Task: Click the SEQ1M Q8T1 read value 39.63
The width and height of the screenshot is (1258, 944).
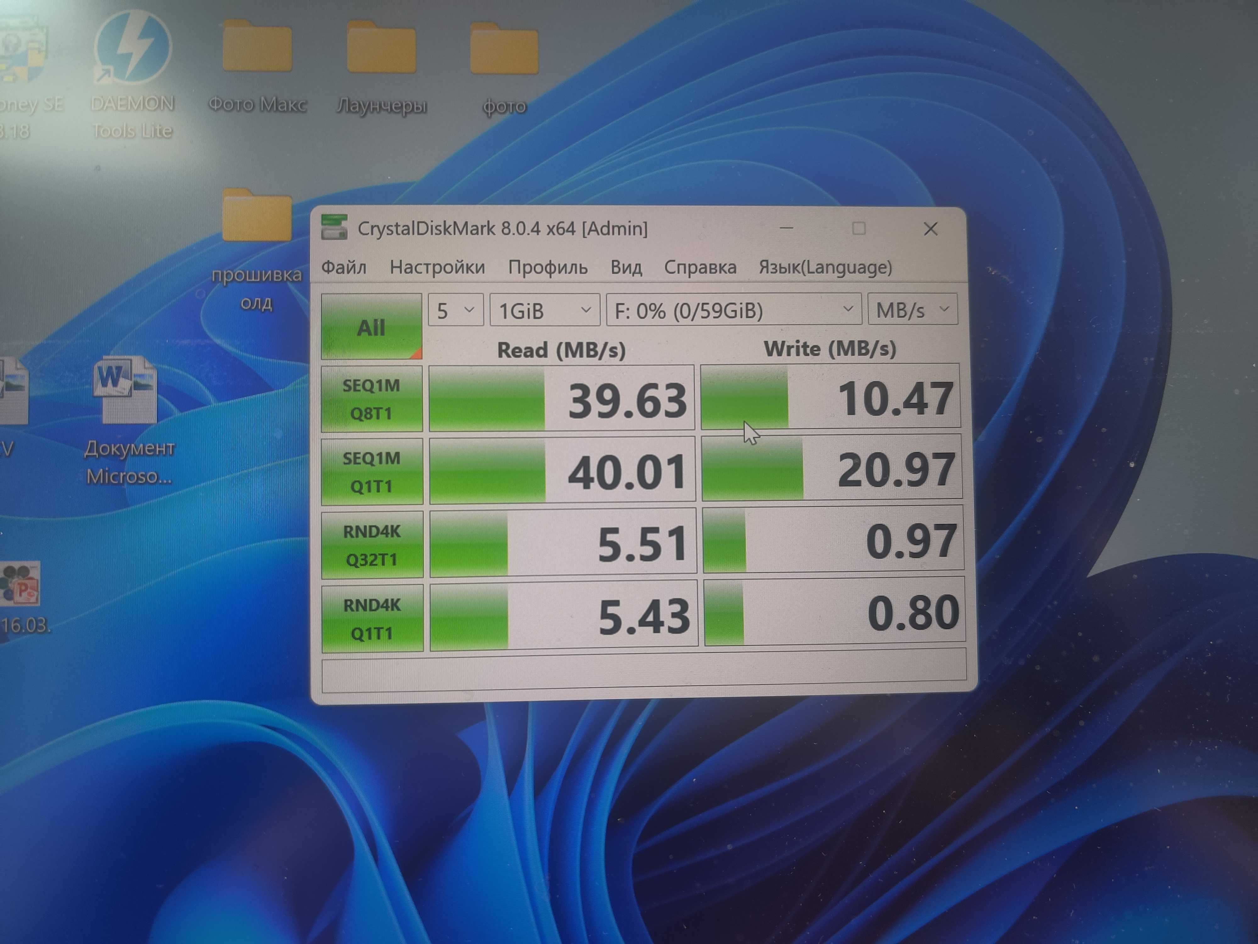Action: [562, 398]
